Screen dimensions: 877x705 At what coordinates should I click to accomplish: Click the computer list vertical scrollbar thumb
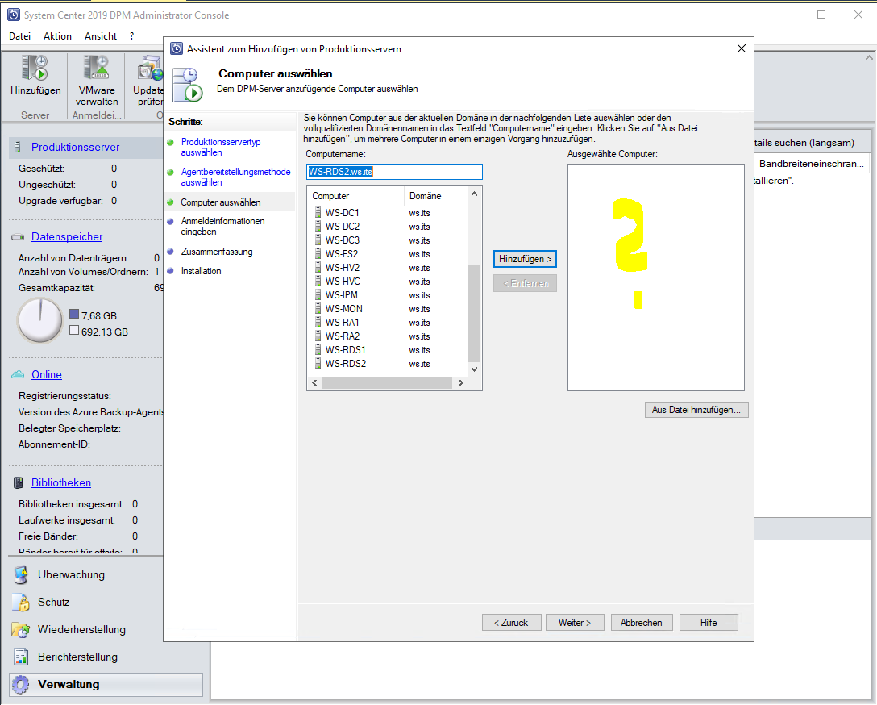474,313
